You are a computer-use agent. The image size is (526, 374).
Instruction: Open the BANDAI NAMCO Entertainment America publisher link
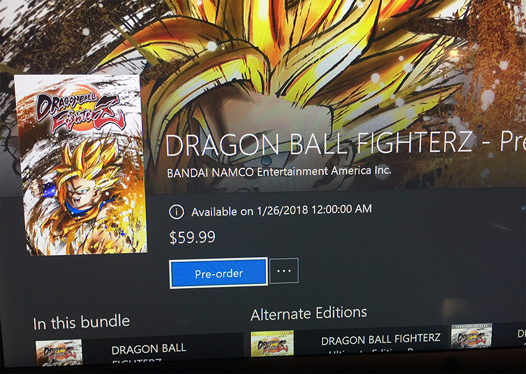tap(279, 172)
